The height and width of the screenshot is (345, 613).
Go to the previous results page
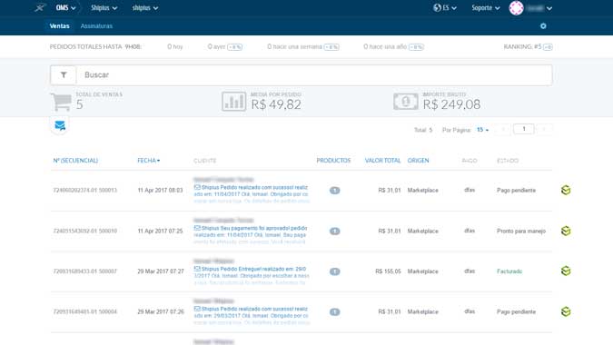503,129
